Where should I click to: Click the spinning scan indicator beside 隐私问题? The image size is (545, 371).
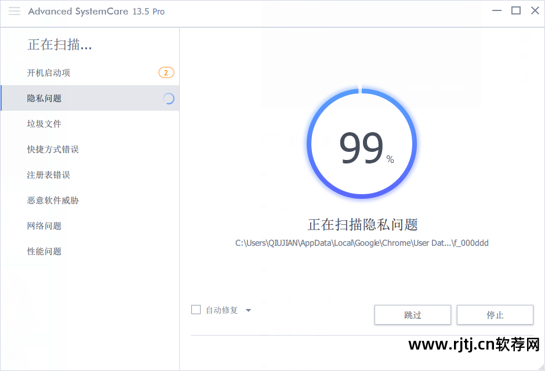pyautogui.click(x=169, y=99)
